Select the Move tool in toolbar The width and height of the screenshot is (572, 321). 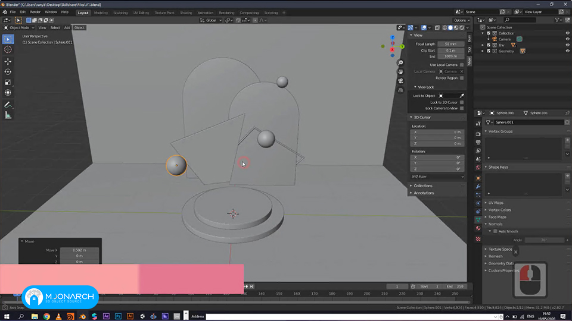click(8, 61)
